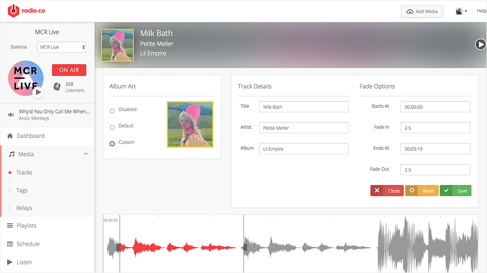Click the speaker icon beside now-playing track
Screen dimensions: 487x273
pyautogui.click(x=11, y=115)
